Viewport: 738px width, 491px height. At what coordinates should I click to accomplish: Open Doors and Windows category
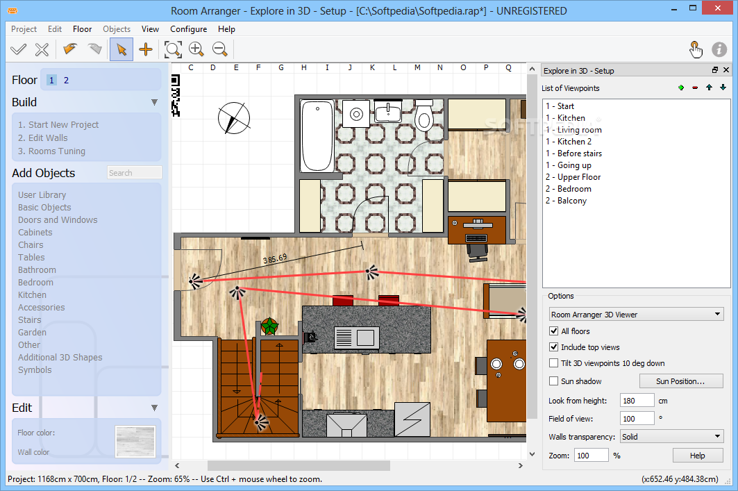pos(58,220)
